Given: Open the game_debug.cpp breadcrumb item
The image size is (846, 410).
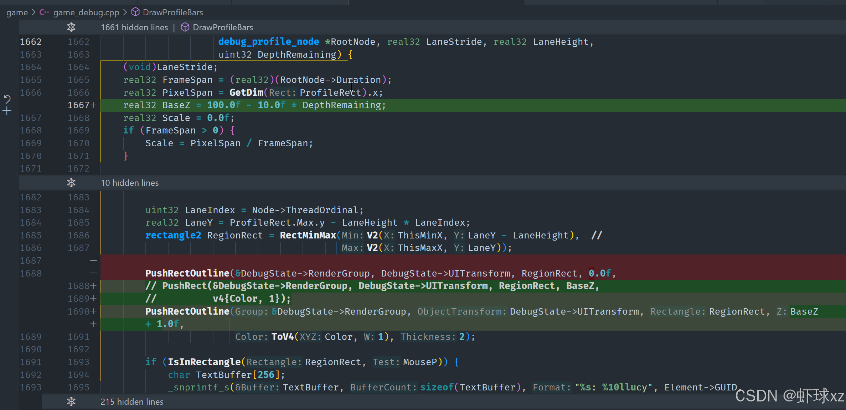Looking at the screenshot, I should tap(86, 12).
